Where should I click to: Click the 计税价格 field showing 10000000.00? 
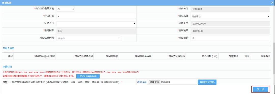[x=230, y=24]
